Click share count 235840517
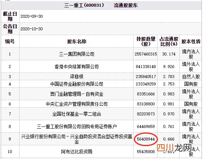203x159 pixels. click(146, 77)
